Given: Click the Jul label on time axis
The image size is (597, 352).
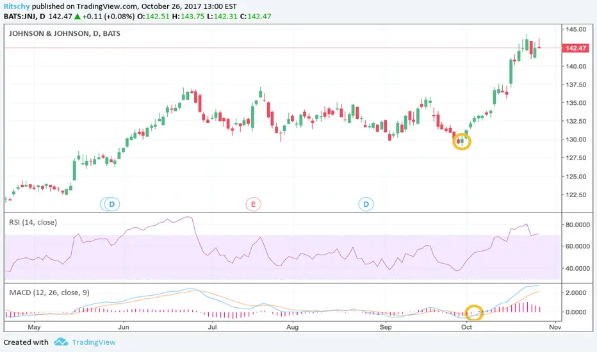Looking at the screenshot, I should coord(212,327).
